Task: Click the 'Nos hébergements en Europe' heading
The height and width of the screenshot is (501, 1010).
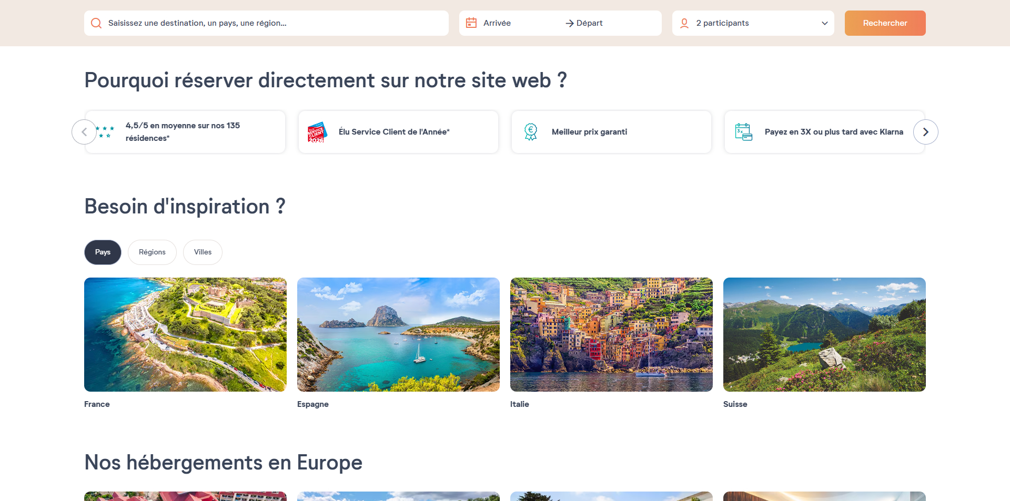Action: tap(223, 463)
